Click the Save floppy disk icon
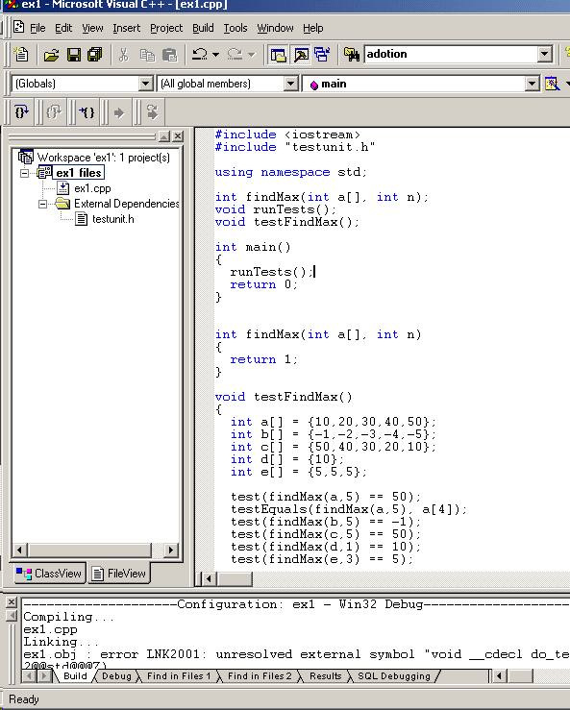The height and width of the screenshot is (710, 570). 74,55
